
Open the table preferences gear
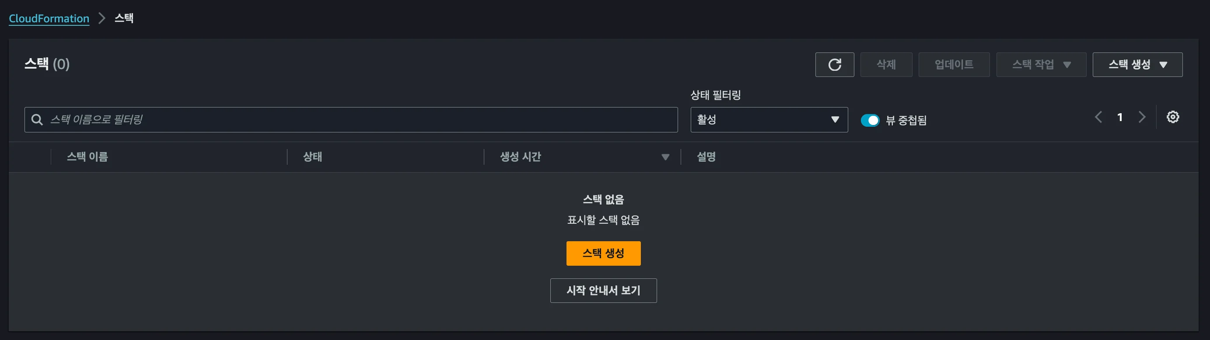[1173, 117]
